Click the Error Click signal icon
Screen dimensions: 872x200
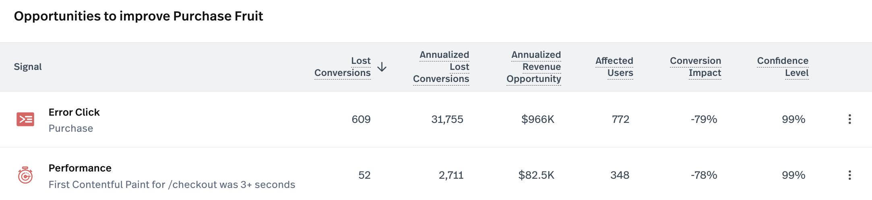pyautogui.click(x=25, y=119)
